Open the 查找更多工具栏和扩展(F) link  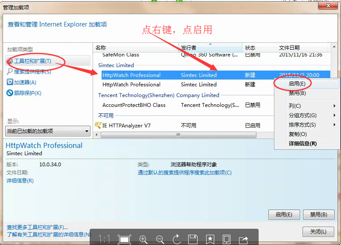point(37,227)
